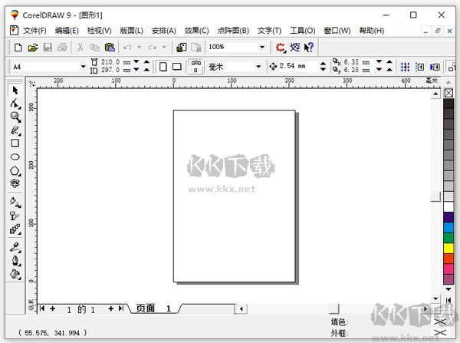Select the Freehand pencil tool
This screenshot has height=343, width=460.
[15, 130]
